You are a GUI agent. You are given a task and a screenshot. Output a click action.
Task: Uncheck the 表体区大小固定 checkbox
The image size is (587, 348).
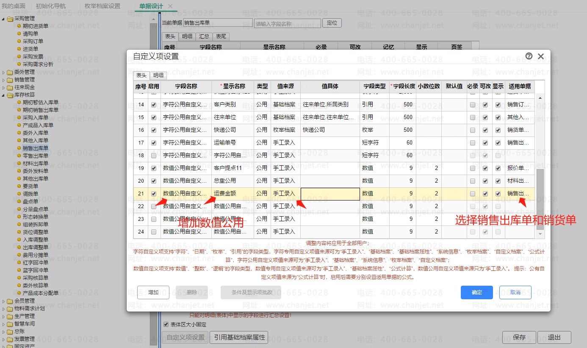166,325
